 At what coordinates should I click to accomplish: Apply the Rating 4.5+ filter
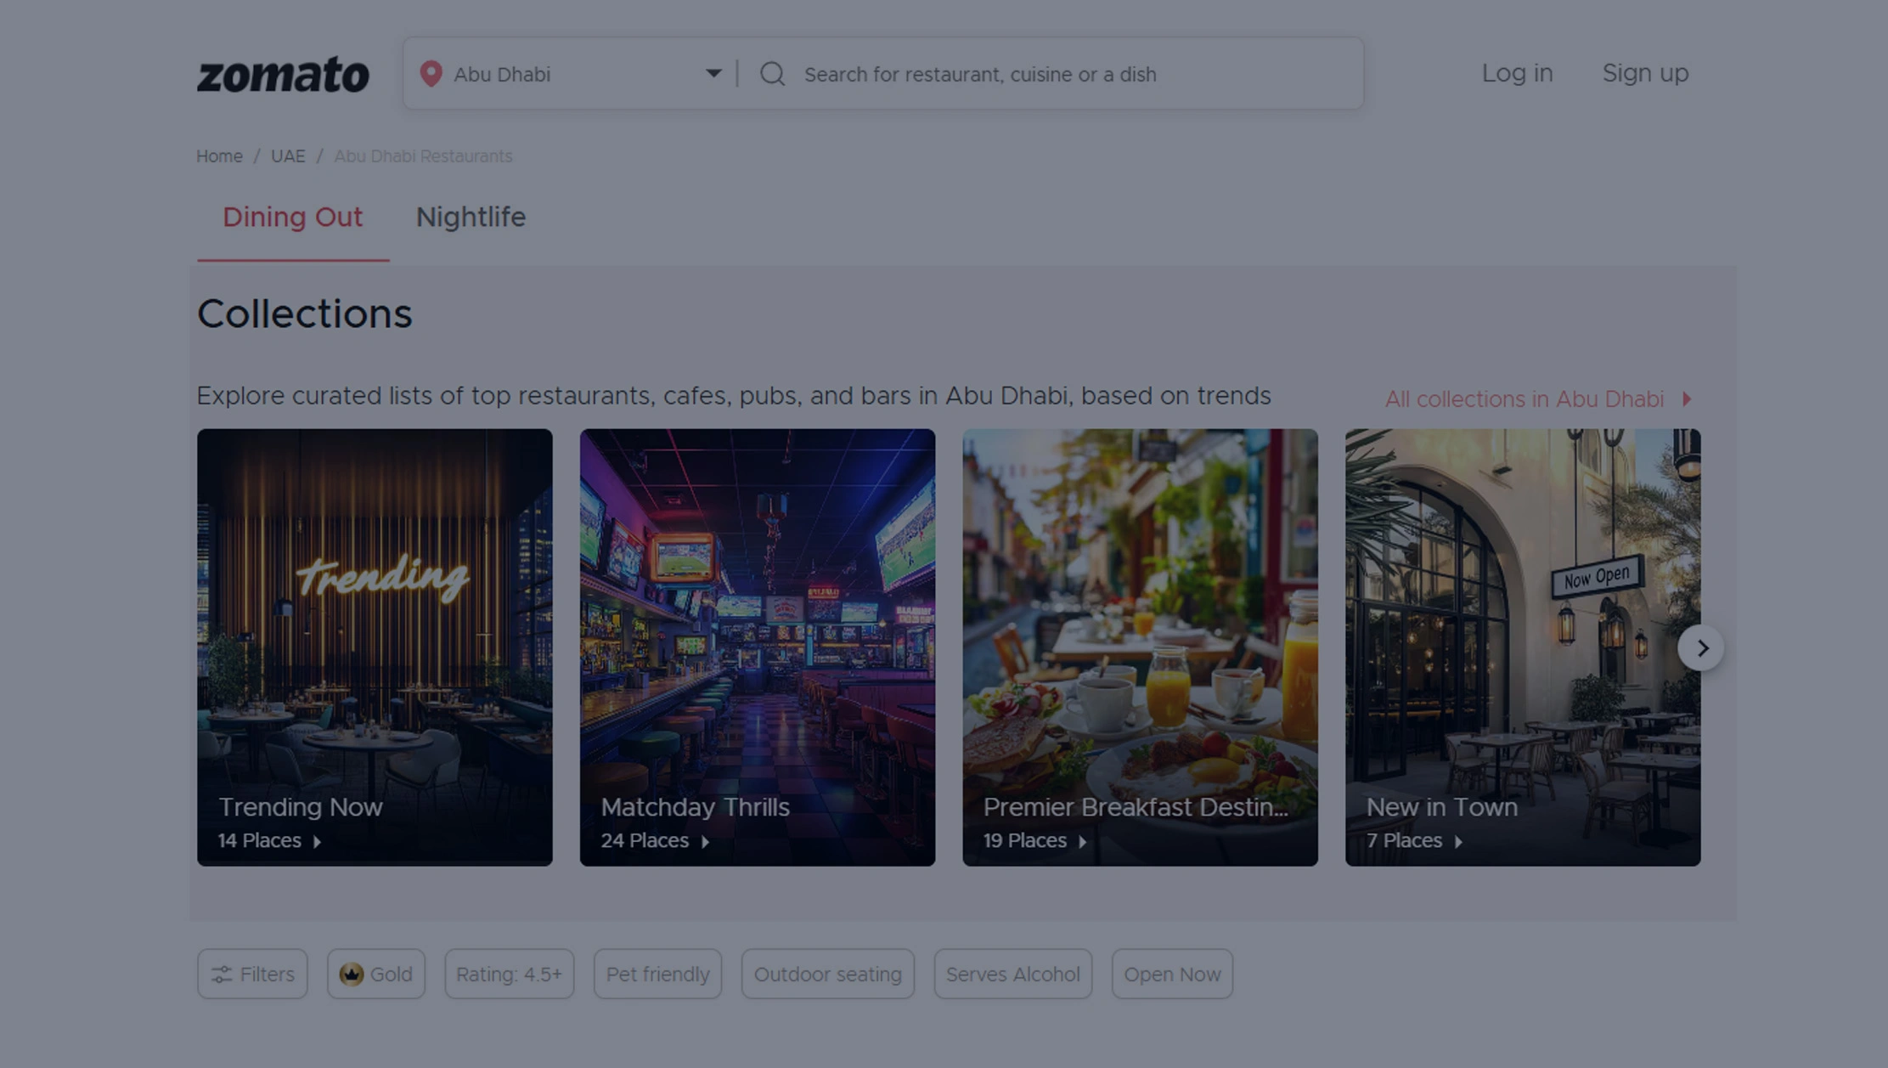(509, 974)
